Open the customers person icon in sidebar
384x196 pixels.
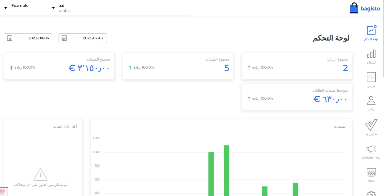click(371, 101)
